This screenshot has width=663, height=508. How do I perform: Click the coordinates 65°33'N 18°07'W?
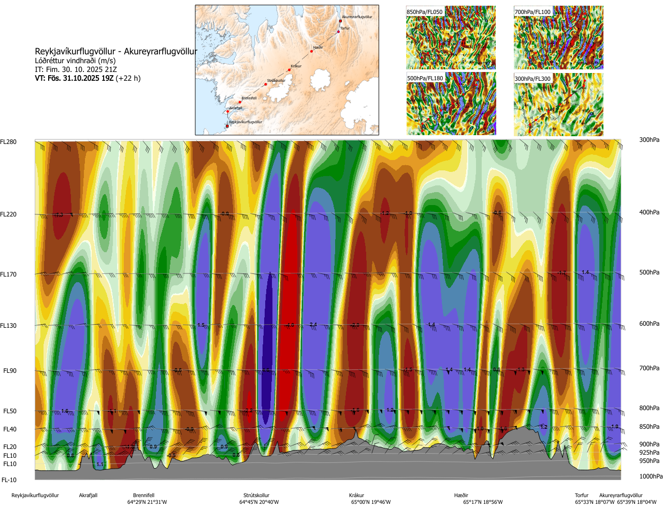click(x=595, y=502)
